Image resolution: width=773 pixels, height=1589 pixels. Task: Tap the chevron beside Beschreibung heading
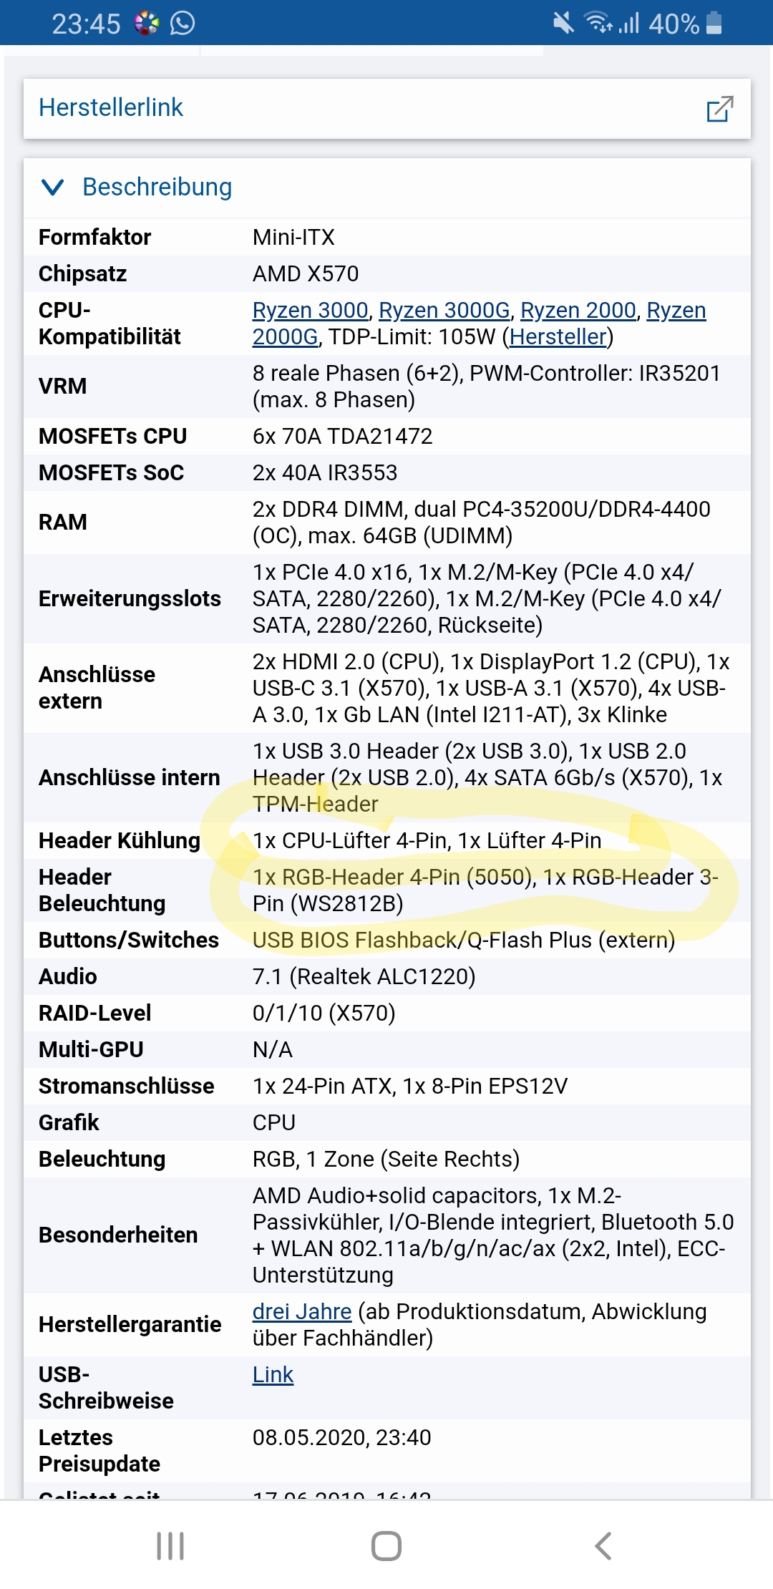(x=51, y=187)
